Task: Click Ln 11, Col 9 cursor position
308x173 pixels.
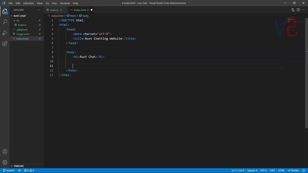Action: click(238, 171)
